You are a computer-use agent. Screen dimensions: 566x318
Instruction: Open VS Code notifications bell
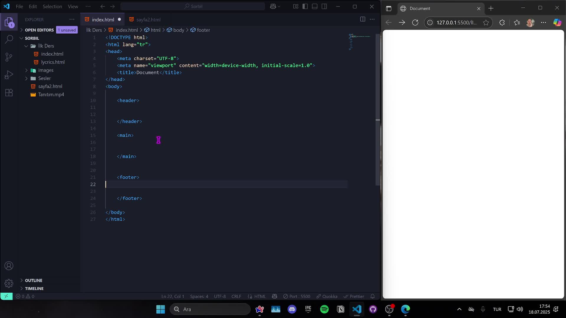(x=373, y=296)
